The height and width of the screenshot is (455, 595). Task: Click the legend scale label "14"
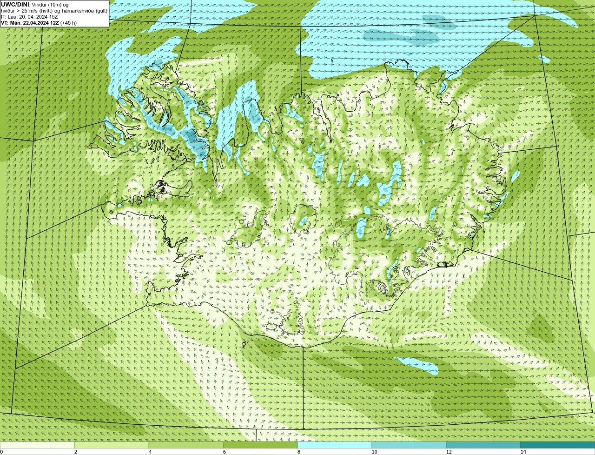523,452
